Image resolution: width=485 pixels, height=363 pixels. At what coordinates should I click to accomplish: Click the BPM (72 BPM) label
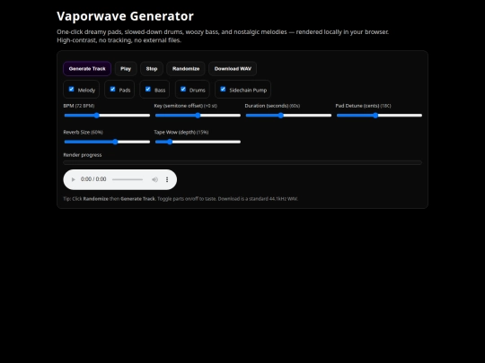click(79, 106)
